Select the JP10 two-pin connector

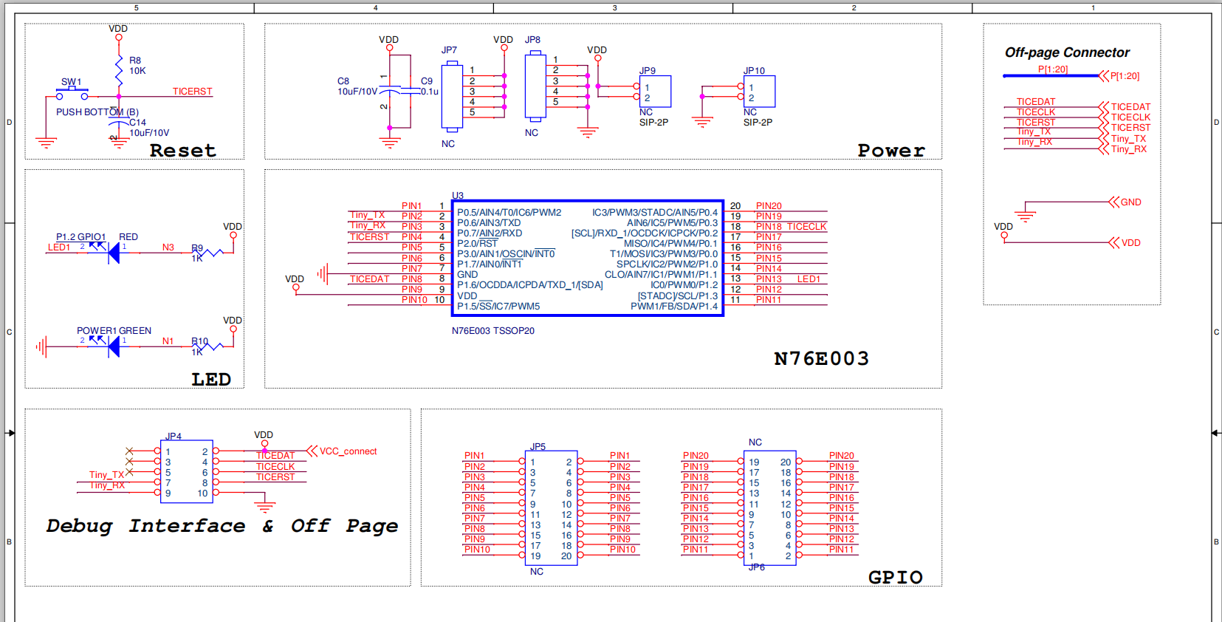click(759, 92)
